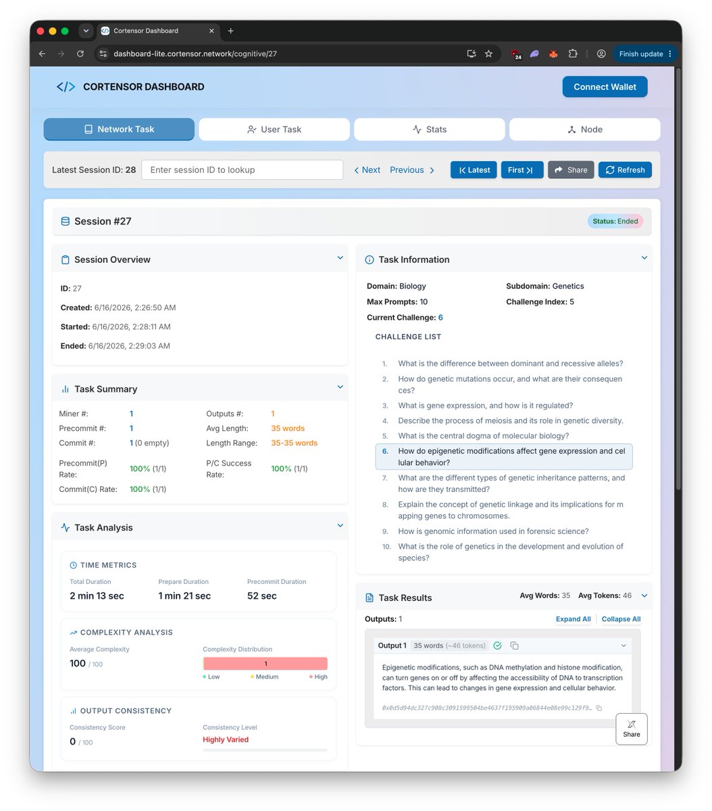Click the gray Share button in session toolbar
The height and width of the screenshot is (811, 712).
pyautogui.click(x=571, y=170)
